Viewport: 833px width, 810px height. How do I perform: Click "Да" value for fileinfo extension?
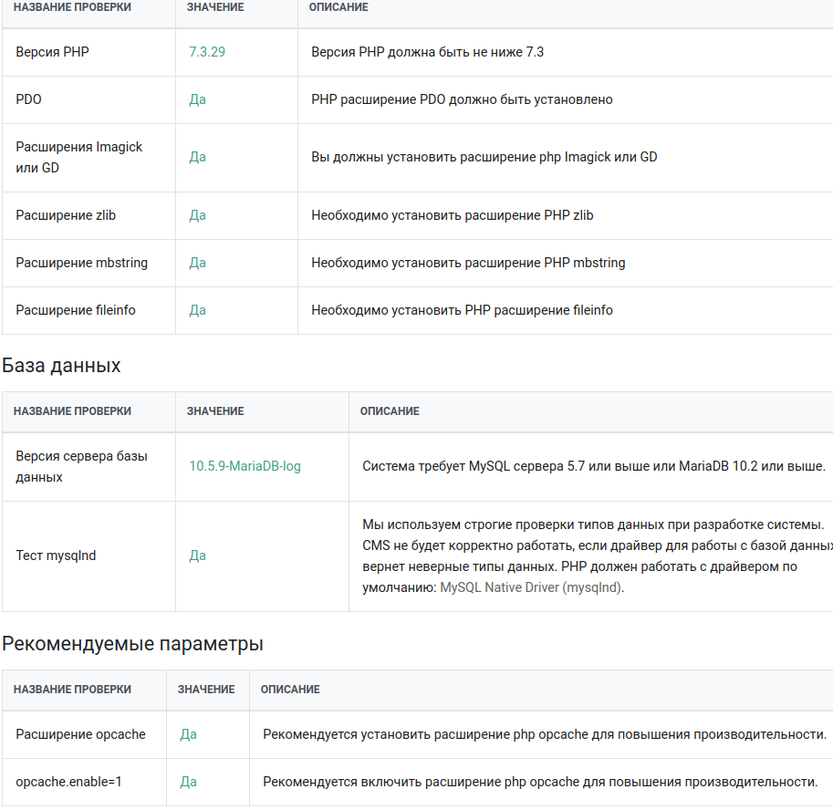tap(197, 310)
